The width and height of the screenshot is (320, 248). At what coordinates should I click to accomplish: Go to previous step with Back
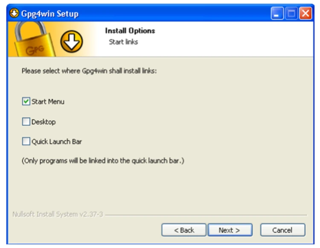click(x=184, y=230)
